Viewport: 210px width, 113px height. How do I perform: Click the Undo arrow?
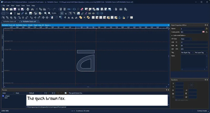tap(49, 9)
